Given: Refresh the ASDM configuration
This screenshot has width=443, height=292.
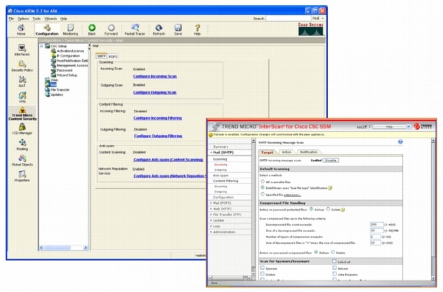Looking at the screenshot, I should [159, 30].
